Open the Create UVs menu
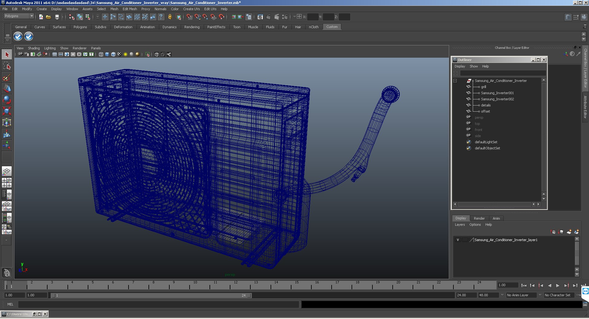Viewport: 589px width, 319px height. [191, 9]
